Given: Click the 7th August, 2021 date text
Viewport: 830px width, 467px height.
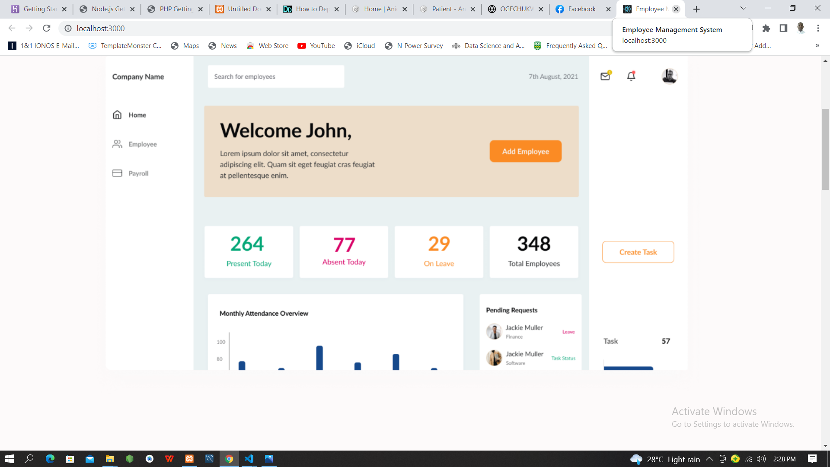Looking at the screenshot, I should point(553,77).
